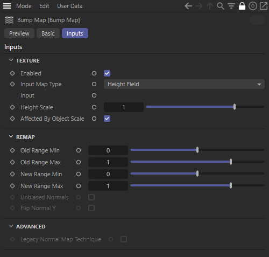Screen dimensions: 269x257
Task: Click the search magnifier icon
Action: point(221,6)
